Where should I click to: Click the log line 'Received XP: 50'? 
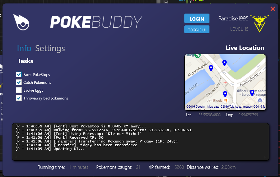60,137
